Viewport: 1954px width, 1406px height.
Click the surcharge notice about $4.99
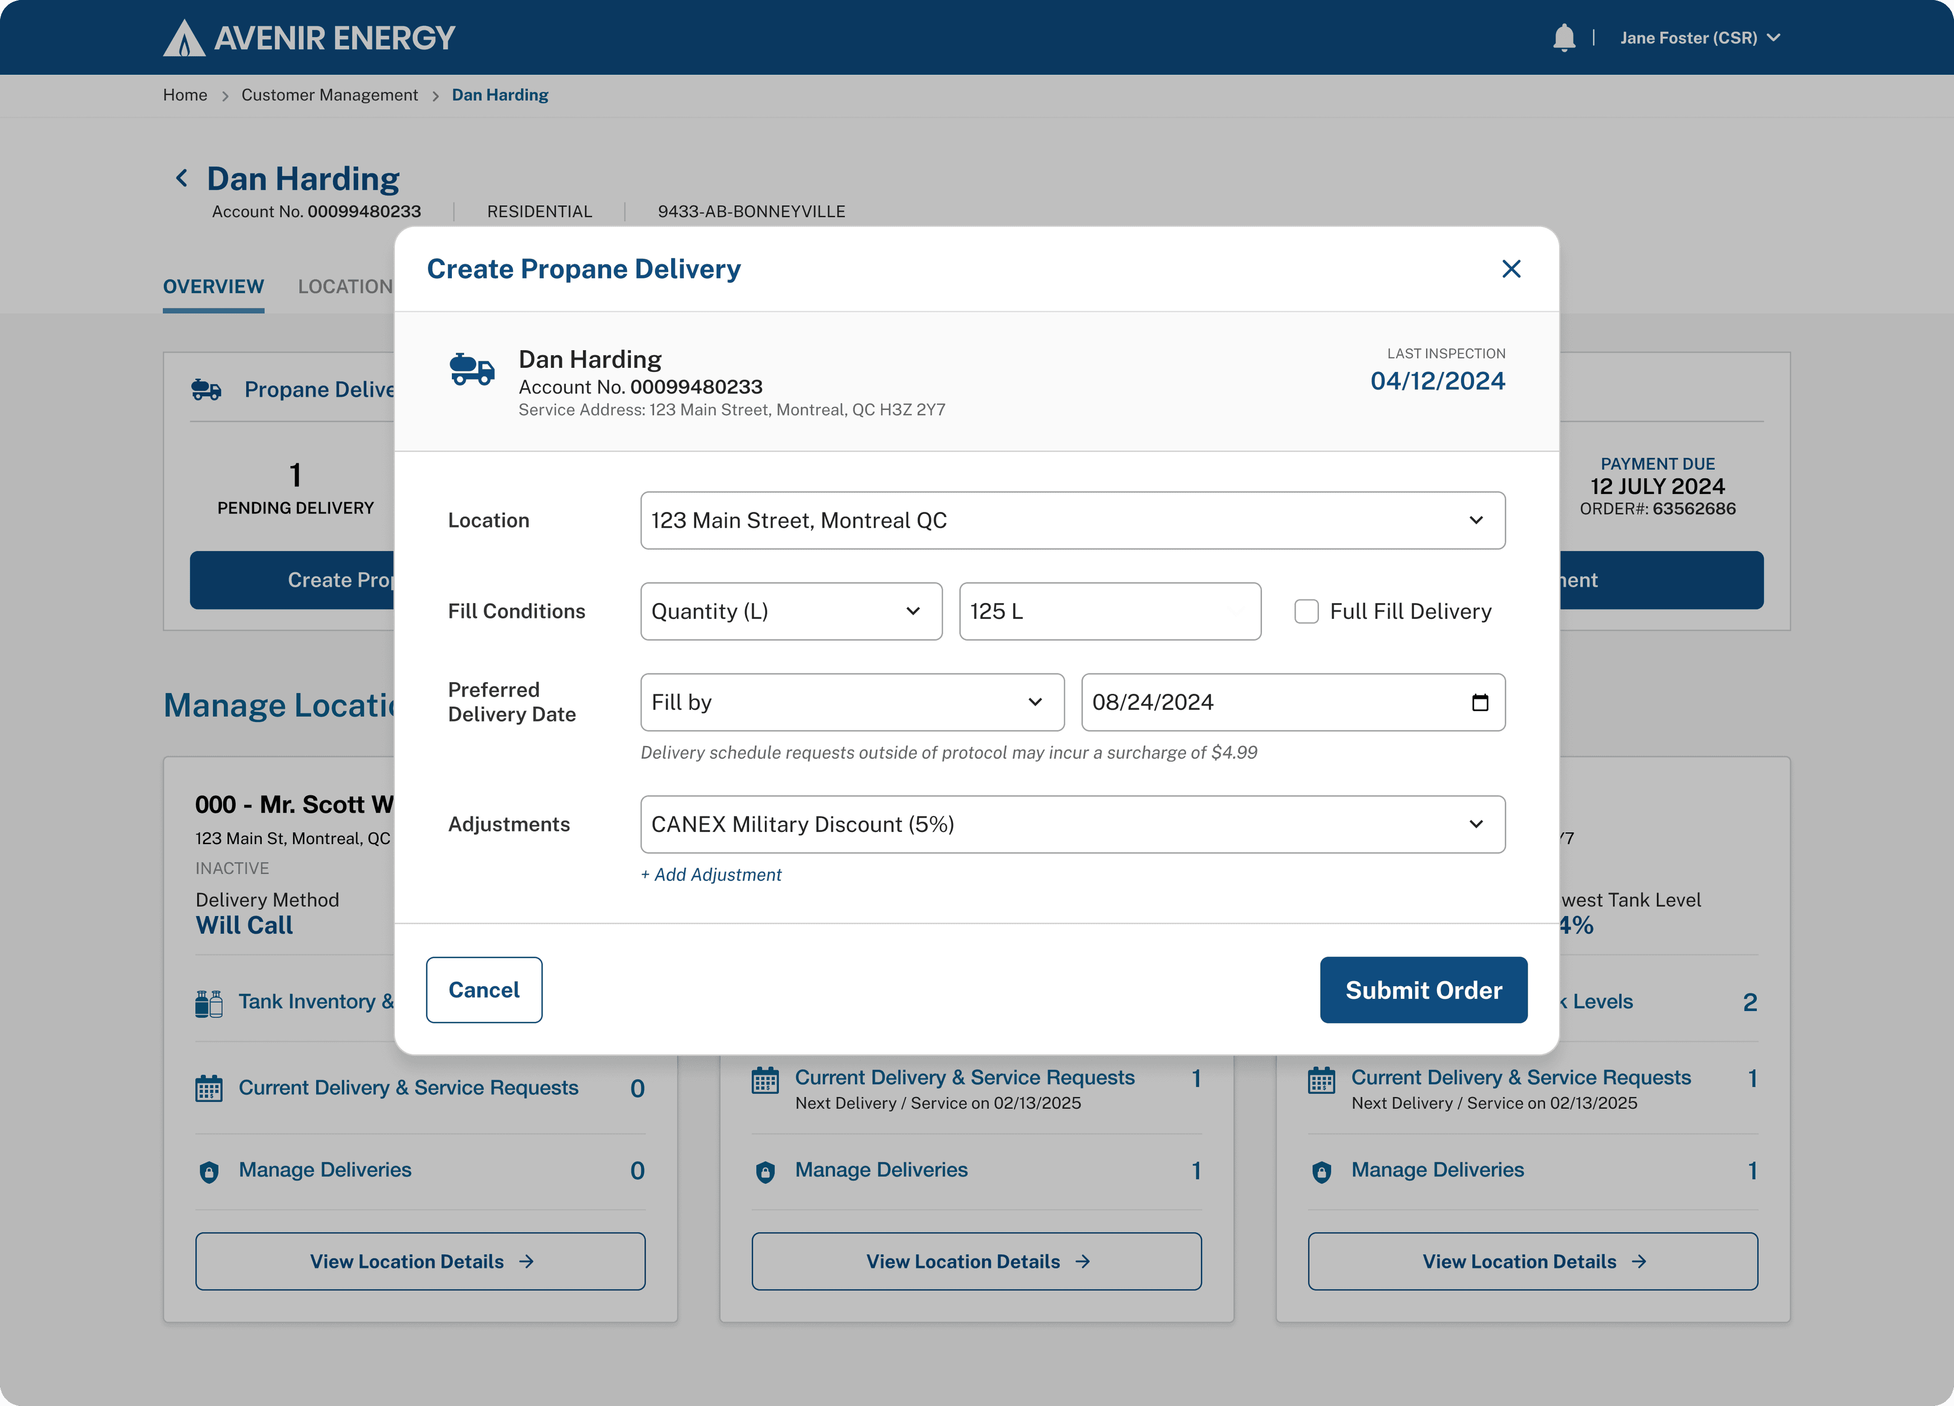coord(949,752)
